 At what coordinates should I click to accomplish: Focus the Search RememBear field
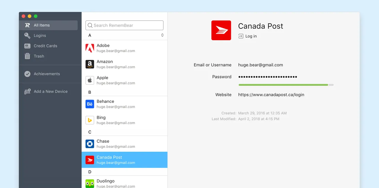pyautogui.click(x=124, y=25)
